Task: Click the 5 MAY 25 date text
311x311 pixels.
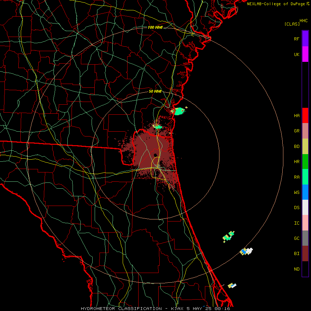Action: 199,309
